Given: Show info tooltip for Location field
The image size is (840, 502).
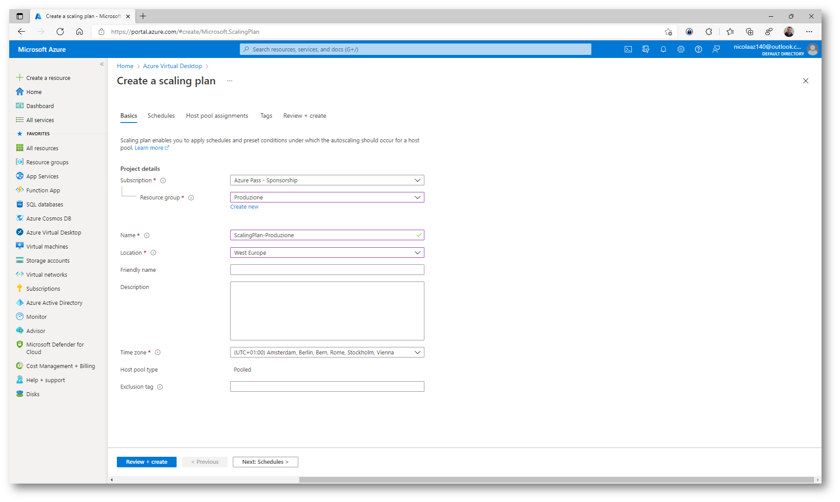Looking at the screenshot, I should tap(153, 253).
